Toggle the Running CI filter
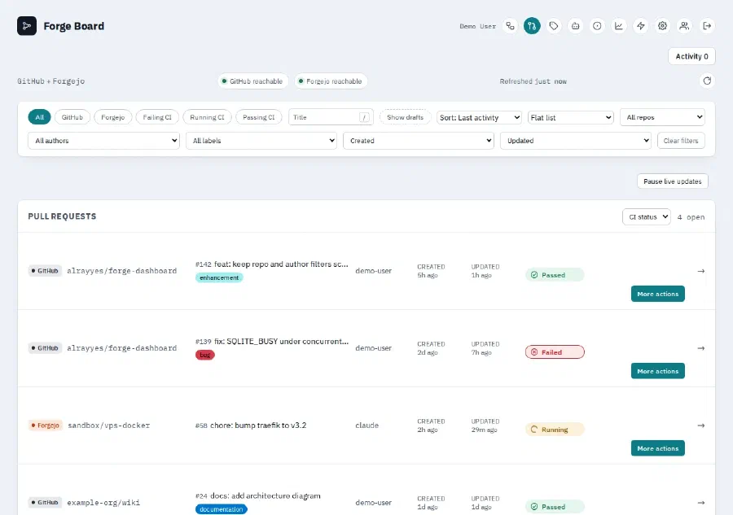733x515 pixels. [207, 117]
